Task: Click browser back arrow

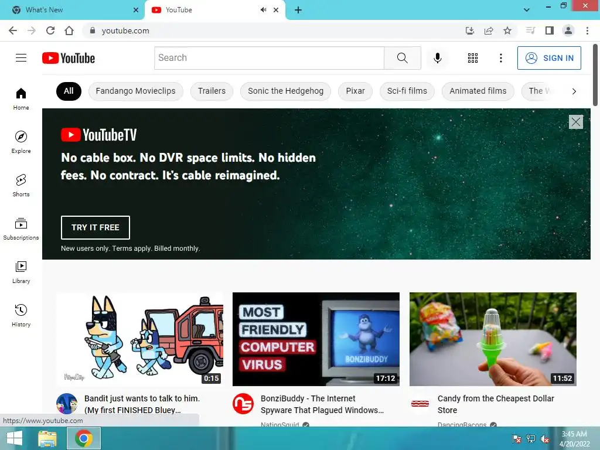Action: point(13,30)
